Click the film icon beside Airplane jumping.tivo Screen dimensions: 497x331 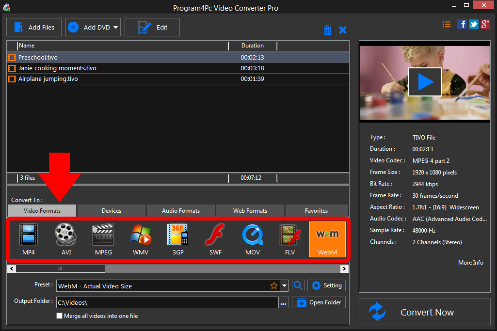[x=12, y=79]
